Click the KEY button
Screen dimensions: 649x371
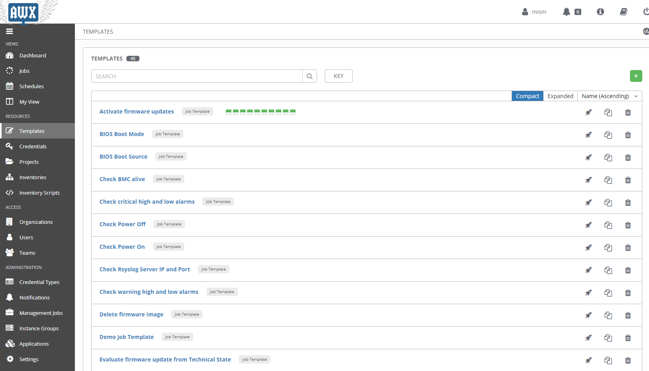[339, 76]
